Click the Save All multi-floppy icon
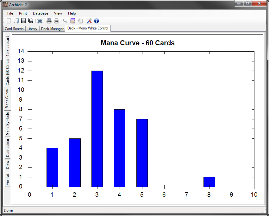This screenshot has width=269, height=216. (x=31, y=21)
